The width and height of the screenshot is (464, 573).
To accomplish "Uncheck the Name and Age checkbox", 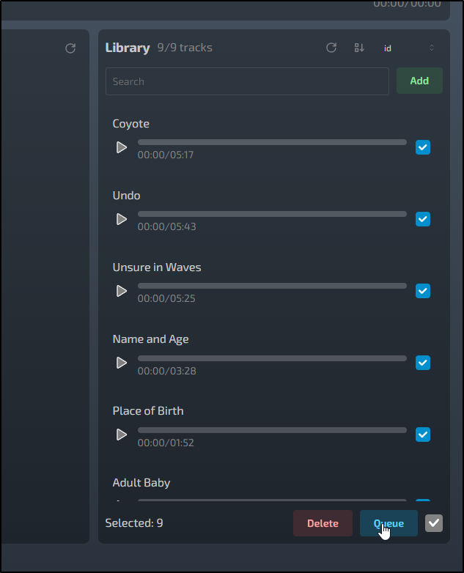I will point(423,363).
